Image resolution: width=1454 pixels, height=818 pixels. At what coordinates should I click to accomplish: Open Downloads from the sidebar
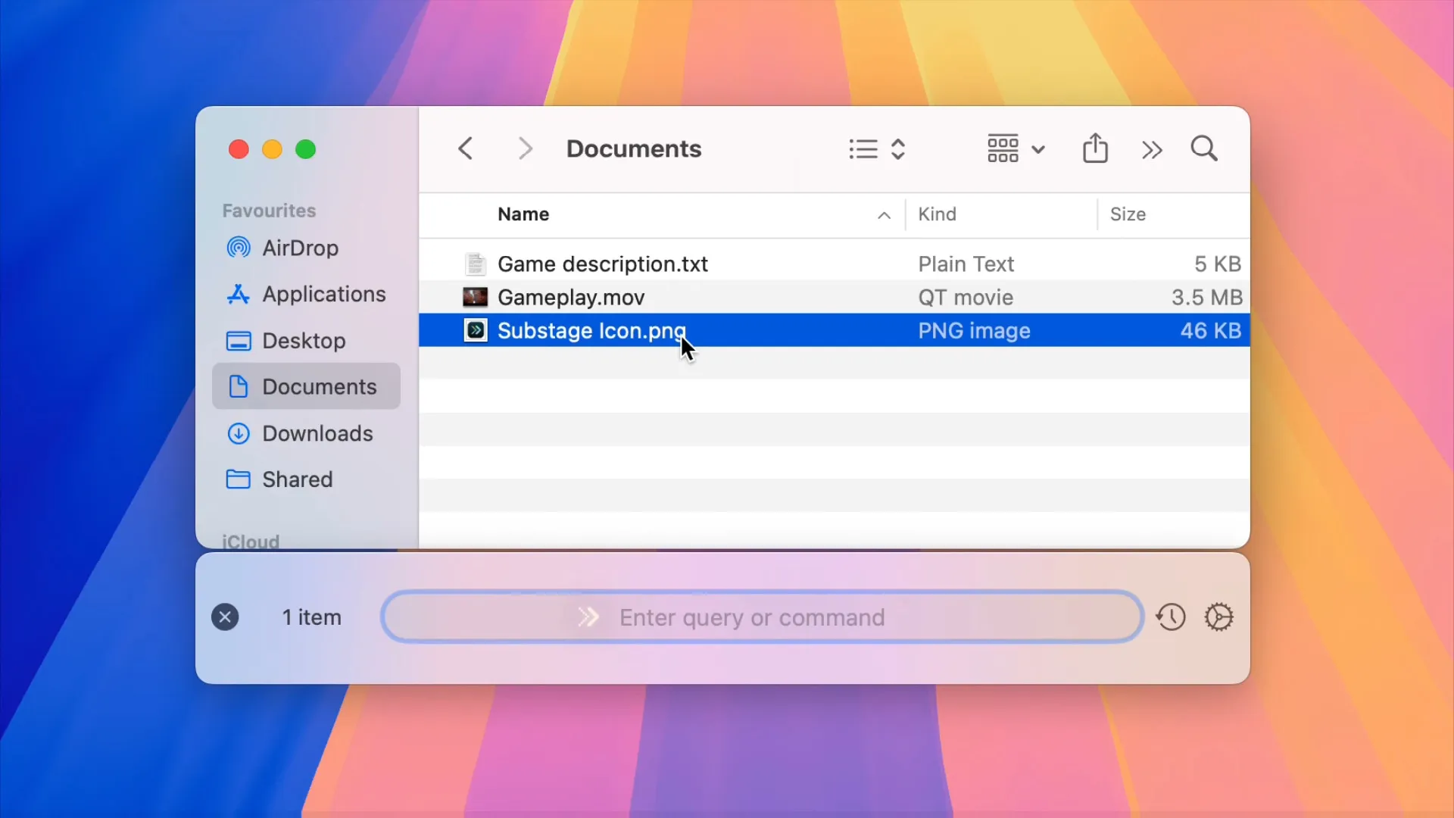[x=317, y=433]
